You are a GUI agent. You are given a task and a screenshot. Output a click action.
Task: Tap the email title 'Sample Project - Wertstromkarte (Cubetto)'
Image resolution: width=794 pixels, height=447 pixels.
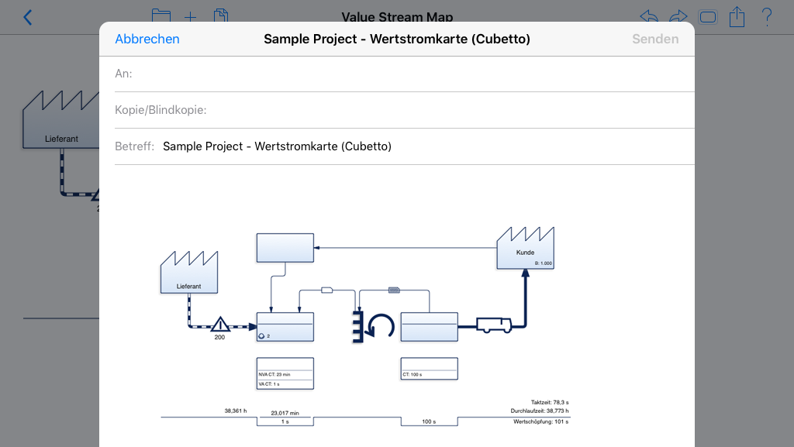397,39
